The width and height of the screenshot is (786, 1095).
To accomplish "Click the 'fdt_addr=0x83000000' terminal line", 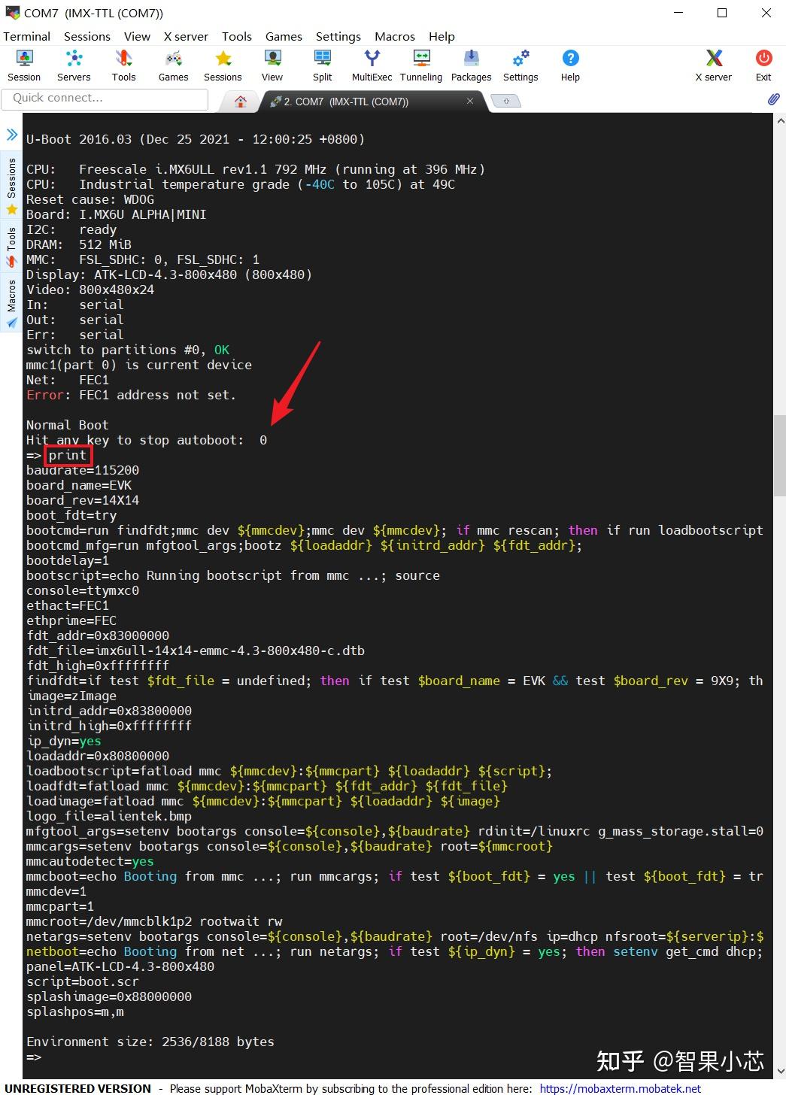I will pyautogui.click(x=98, y=635).
